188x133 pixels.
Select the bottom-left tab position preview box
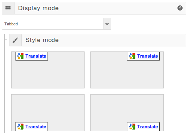pyautogui.click(x=48, y=113)
